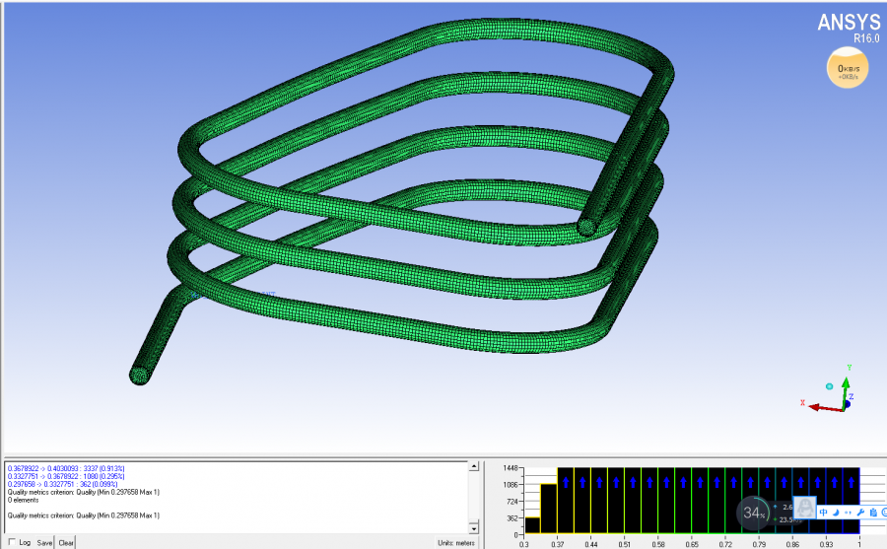Select the histogram bar starting at 0.44

[x=599, y=501]
